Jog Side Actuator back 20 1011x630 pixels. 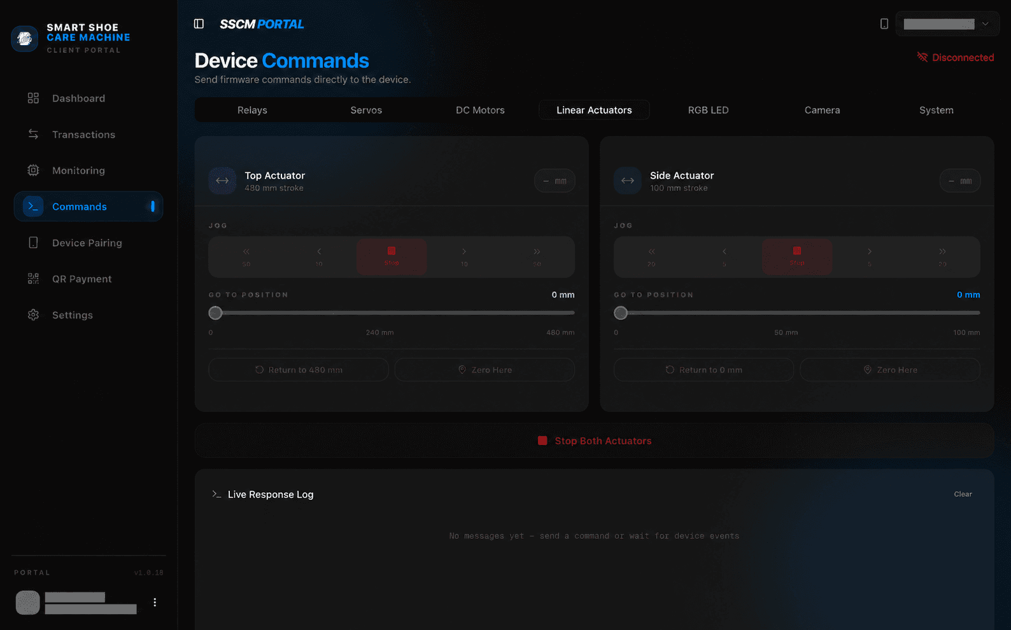click(x=651, y=257)
